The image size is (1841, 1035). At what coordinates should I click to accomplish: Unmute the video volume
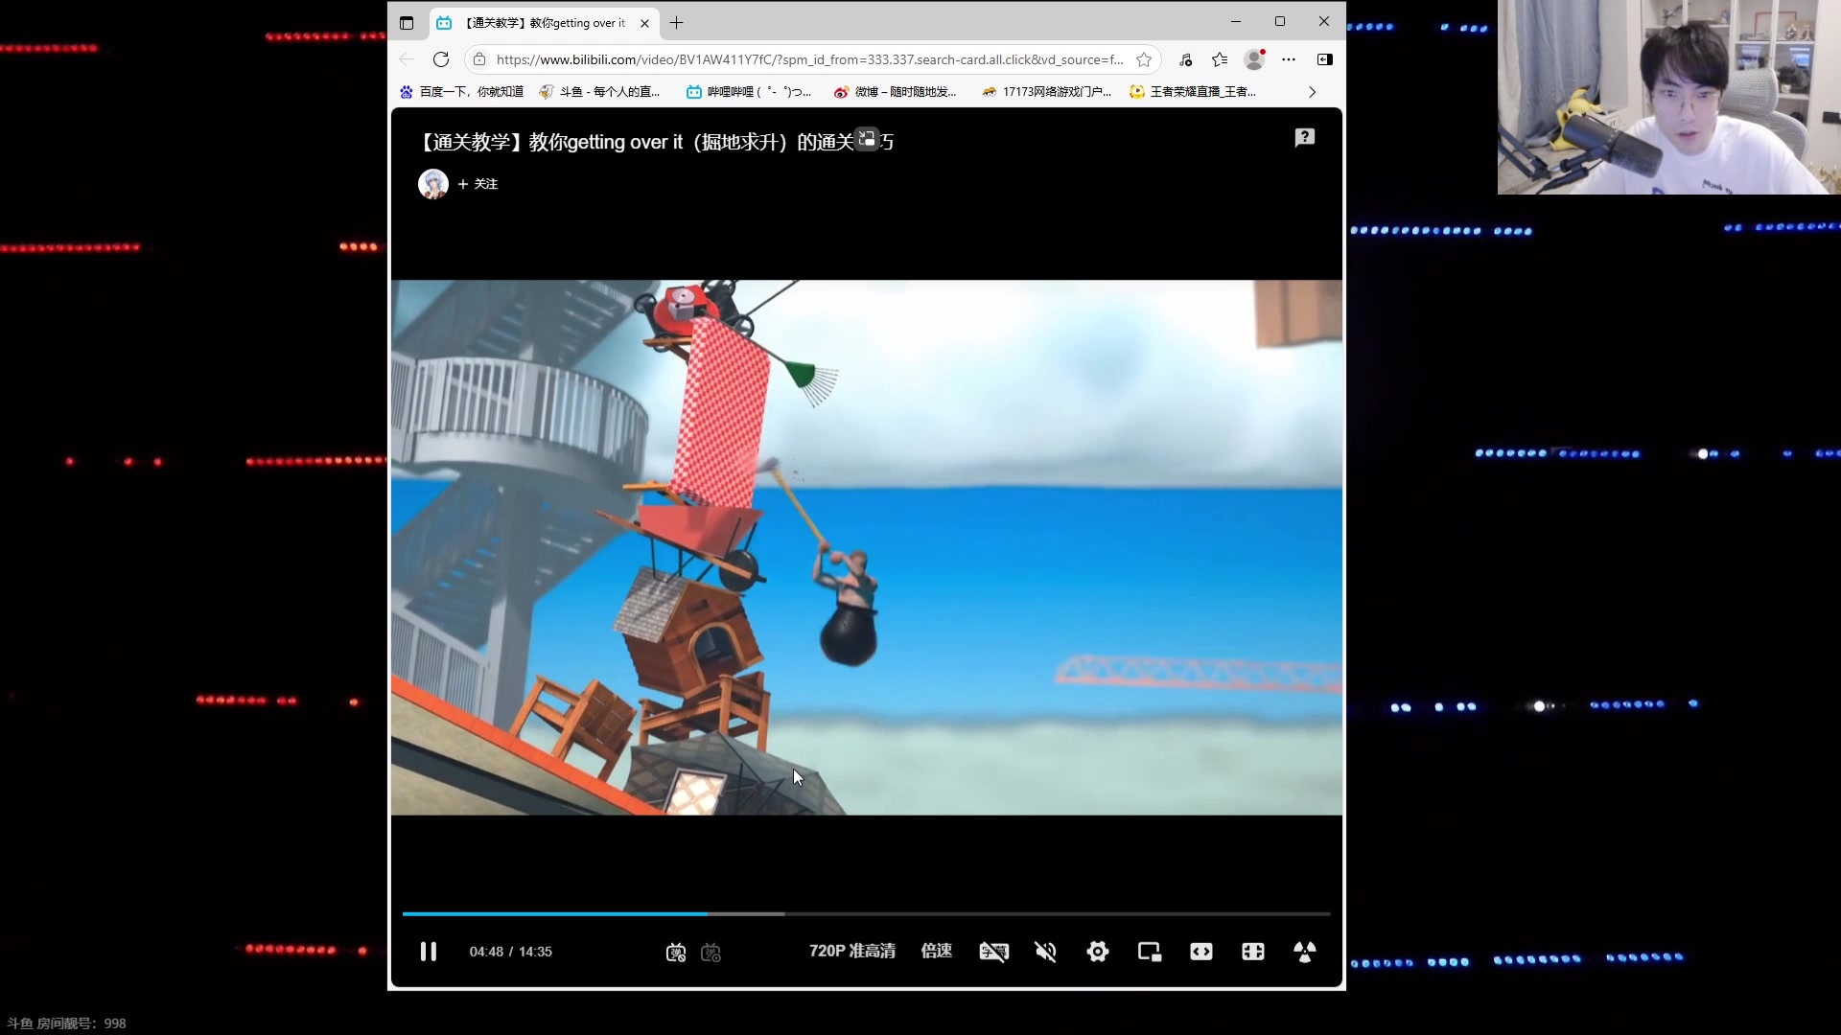[x=1045, y=952]
